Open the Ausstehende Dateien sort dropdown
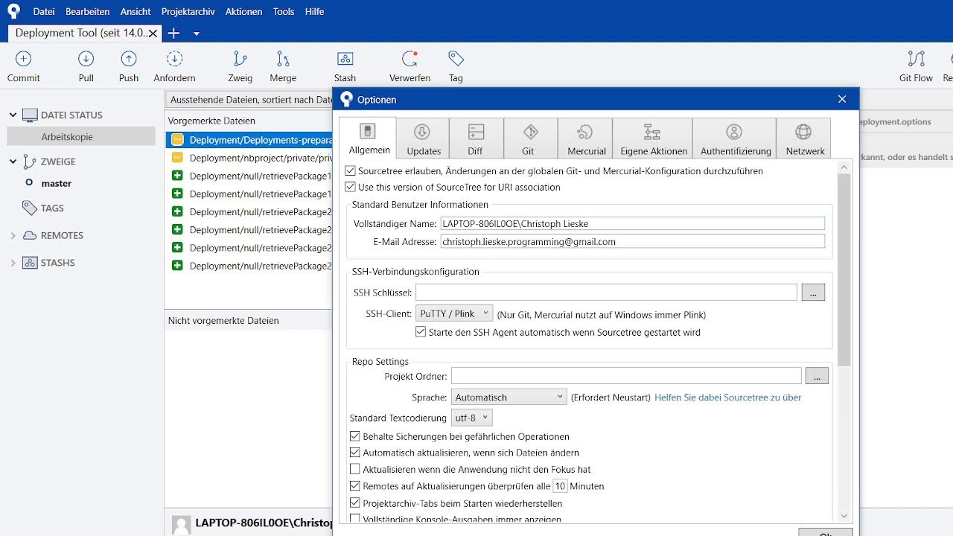 point(249,99)
